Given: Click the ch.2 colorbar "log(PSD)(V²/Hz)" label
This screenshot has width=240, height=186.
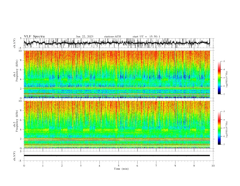Looking at the screenshot, I should pyautogui.click(x=227, y=129).
